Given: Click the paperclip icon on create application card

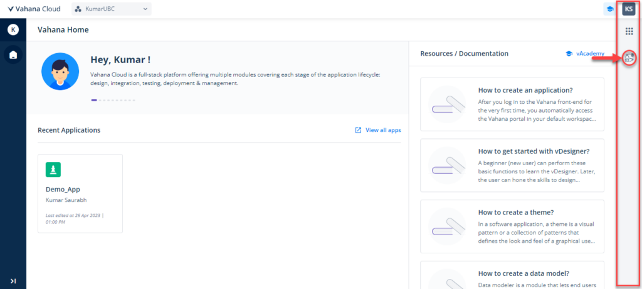Looking at the screenshot, I should coord(447,104).
